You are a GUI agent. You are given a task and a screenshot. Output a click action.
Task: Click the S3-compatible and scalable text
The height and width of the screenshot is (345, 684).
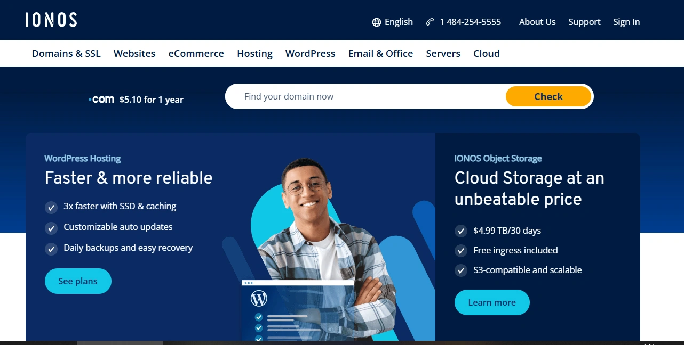point(528,270)
